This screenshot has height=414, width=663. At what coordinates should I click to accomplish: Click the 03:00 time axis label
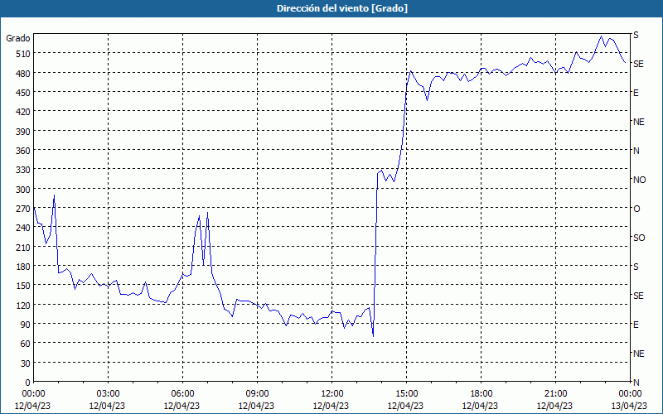[x=108, y=394]
